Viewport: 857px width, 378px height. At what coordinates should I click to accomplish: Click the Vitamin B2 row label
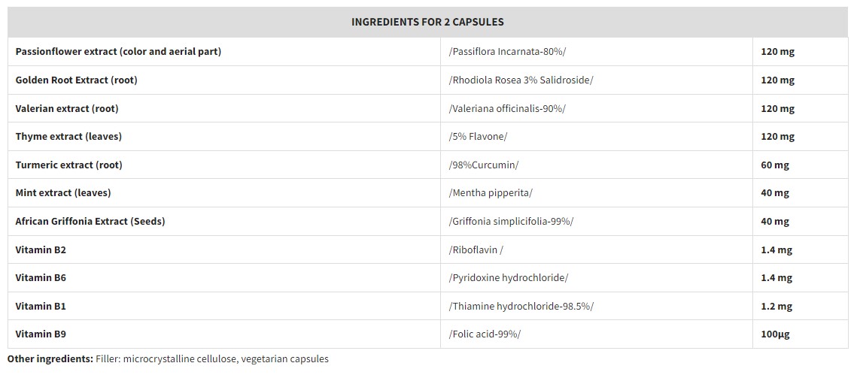click(x=41, y=249)
